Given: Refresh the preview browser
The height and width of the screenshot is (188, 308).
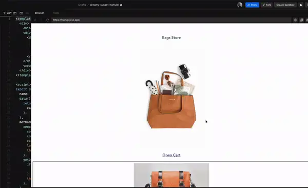Looking at the screenshot, I should (48, 20).
